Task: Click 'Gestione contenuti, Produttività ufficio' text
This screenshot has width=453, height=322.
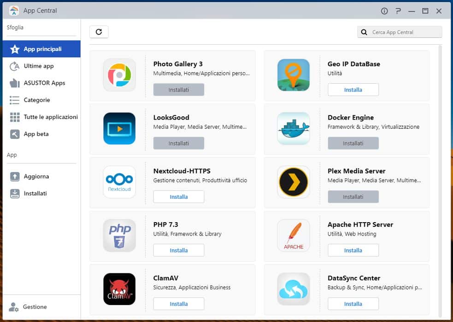Action: click(x=200, y=180)
